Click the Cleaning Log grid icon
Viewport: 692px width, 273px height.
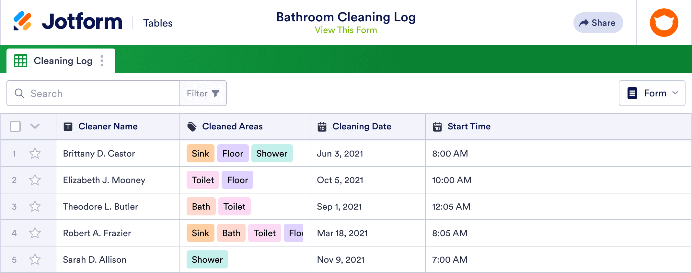[21, 61]
